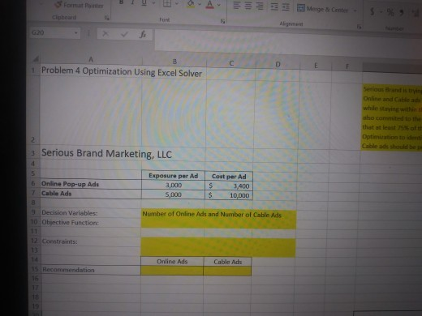
Task: Click the 'Recommendation' label cell
Action: coord(91,270)
